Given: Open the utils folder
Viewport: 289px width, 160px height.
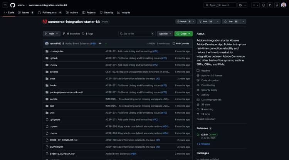Looking at the screenshot, I should pos(52,113).
